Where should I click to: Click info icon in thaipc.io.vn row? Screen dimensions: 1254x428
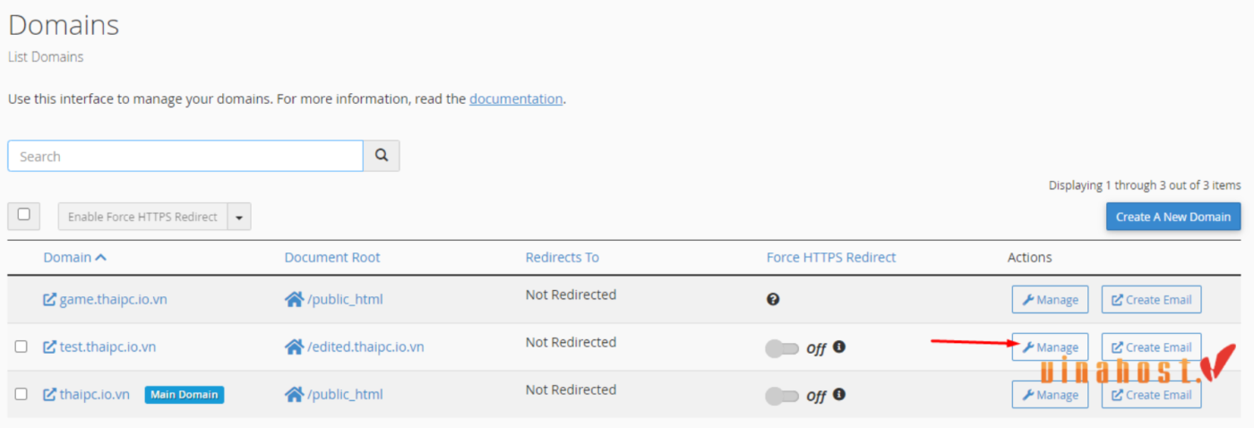pyautogui.click(x=839, y=394)
